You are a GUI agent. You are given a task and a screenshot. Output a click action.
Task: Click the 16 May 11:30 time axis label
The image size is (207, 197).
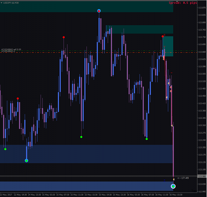[x=162, y=195]
